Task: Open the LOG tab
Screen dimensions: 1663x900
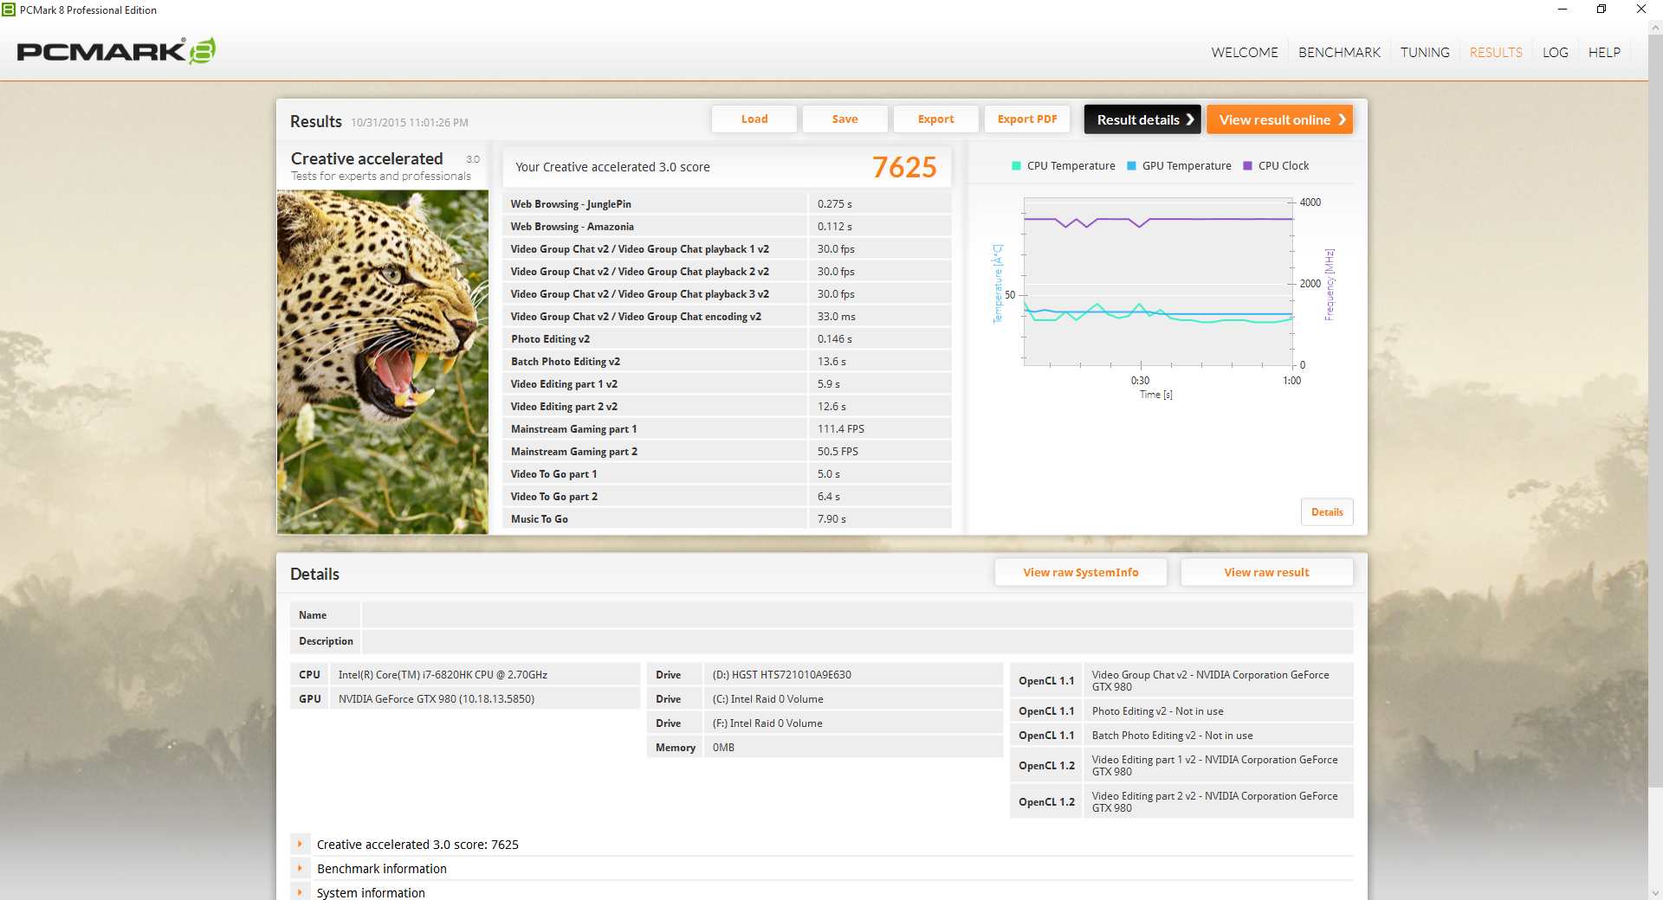Action: [x=1555, y=53]
